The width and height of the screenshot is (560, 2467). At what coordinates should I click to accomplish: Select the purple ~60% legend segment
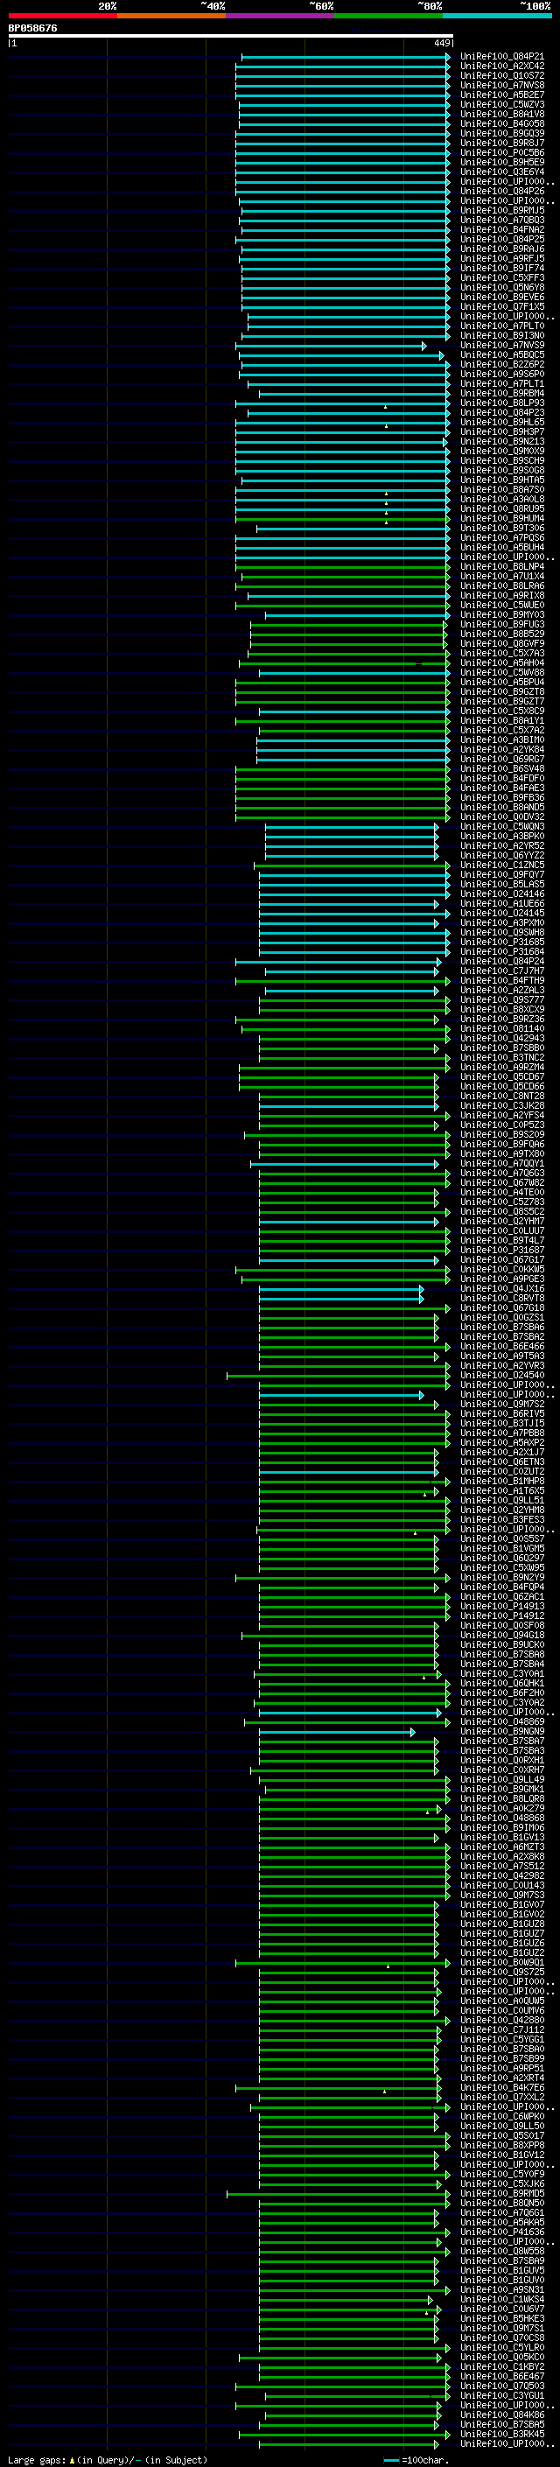[x=279, y=16]
